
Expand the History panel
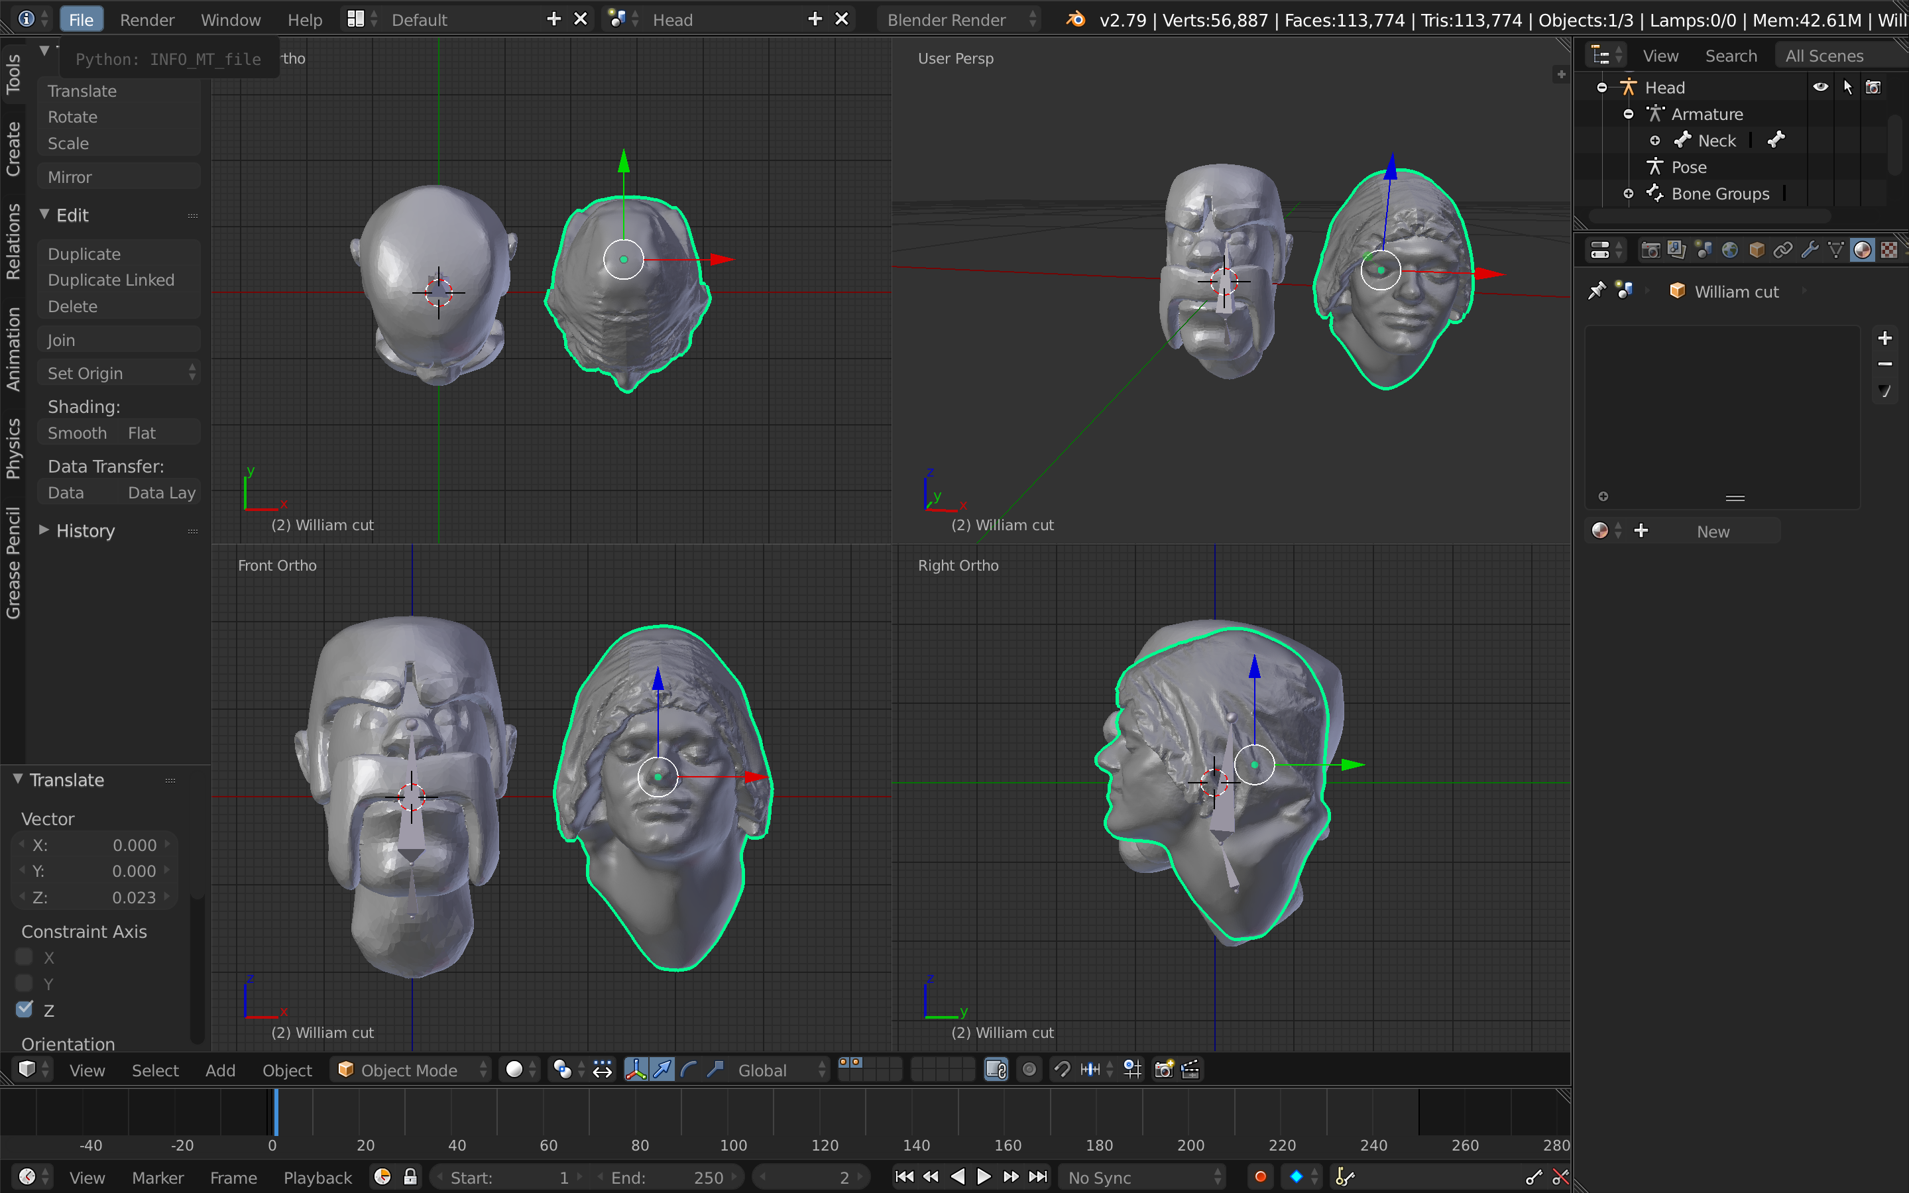coord(44,530)
